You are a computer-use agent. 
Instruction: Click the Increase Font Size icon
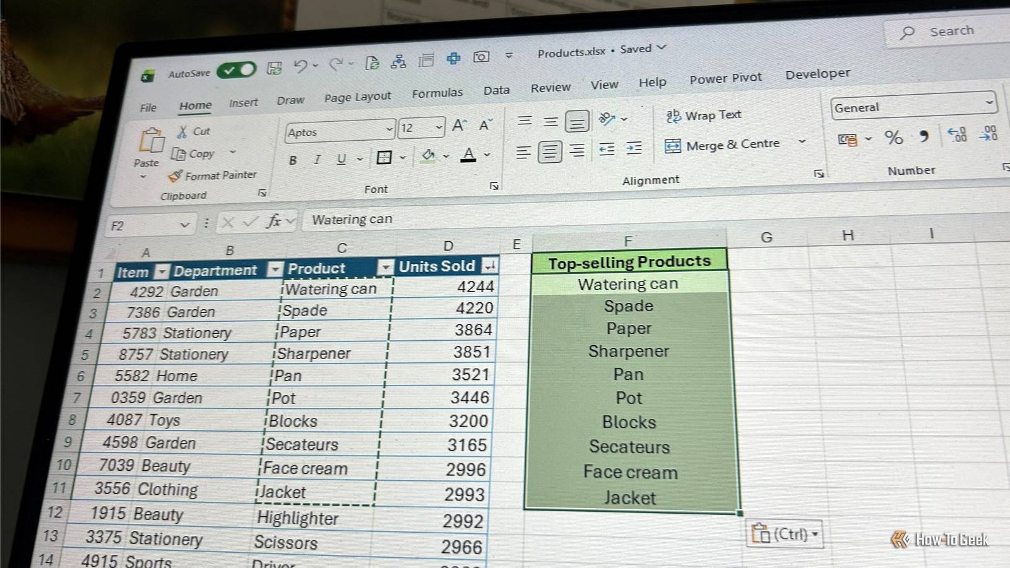459,126
